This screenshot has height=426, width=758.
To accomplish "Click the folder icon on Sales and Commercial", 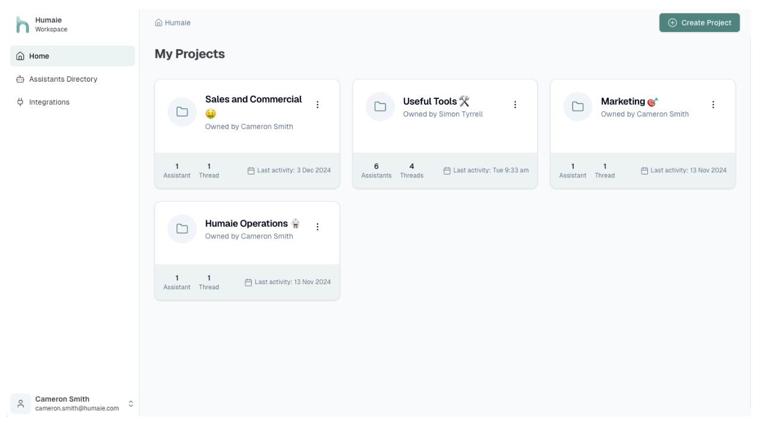I will click(182, 112).
